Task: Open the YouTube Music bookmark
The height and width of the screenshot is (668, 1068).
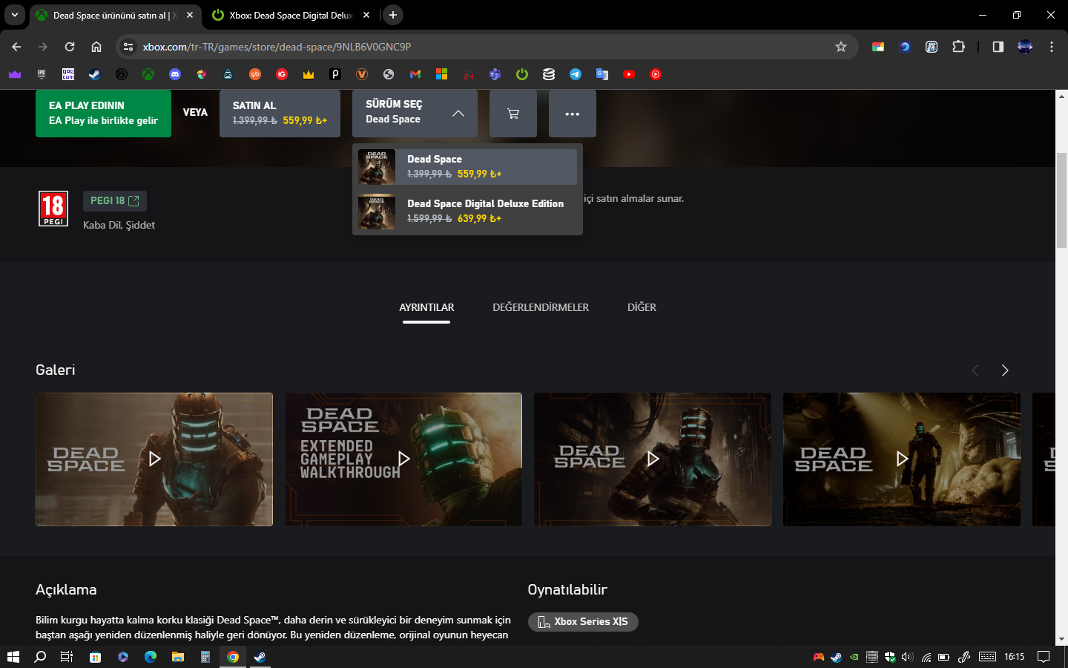Action: coord(656,74)
